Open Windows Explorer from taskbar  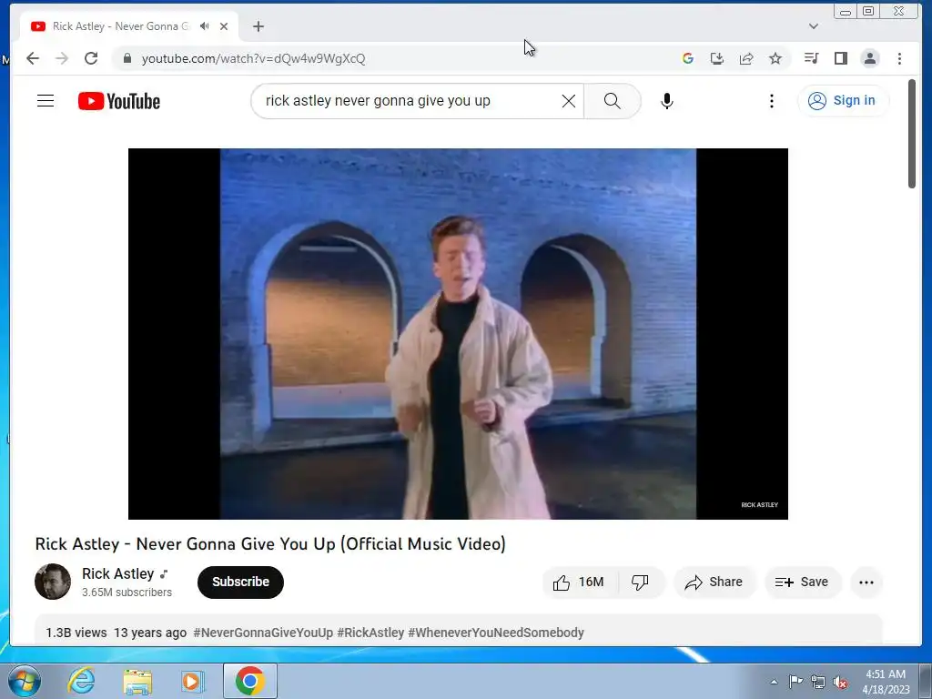tap(137, 681)
